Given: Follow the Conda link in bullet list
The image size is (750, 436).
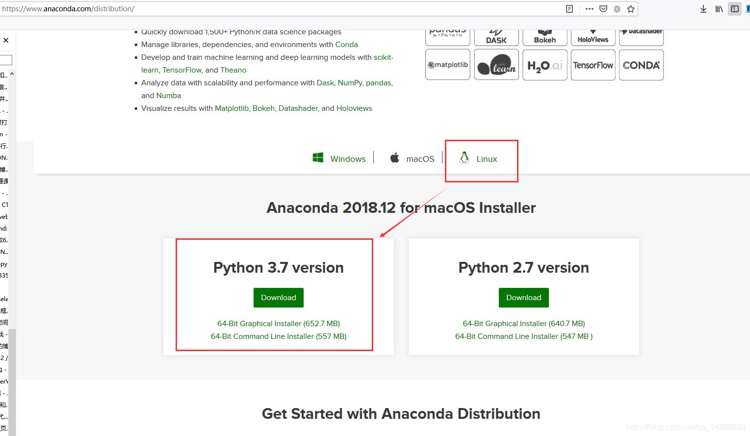Looking at the screenshot, I should (346, 45).
